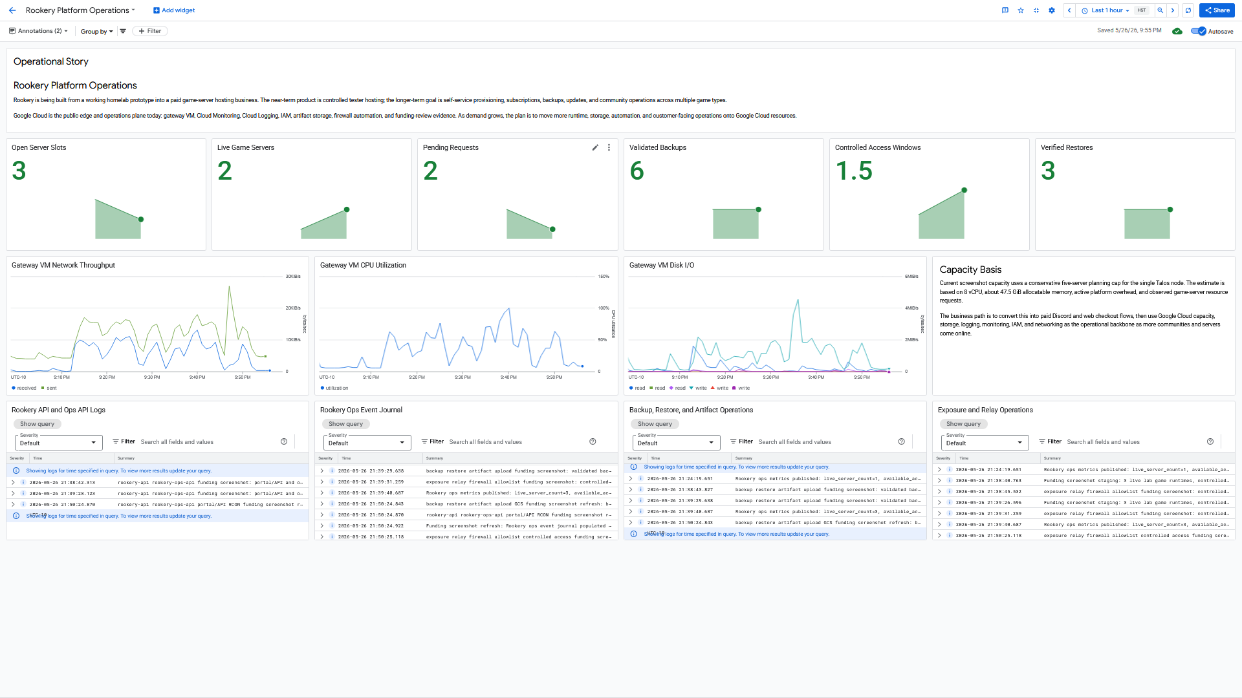Open help icon in Backup, Restore, and Artifact Operations

[902, 441]
